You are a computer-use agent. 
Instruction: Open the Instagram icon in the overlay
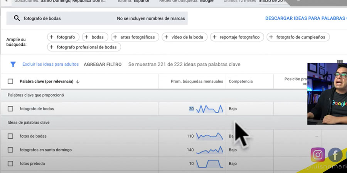[x=318, y=155]
